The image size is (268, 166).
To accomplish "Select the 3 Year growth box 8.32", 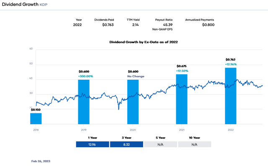I will (126, 144).
